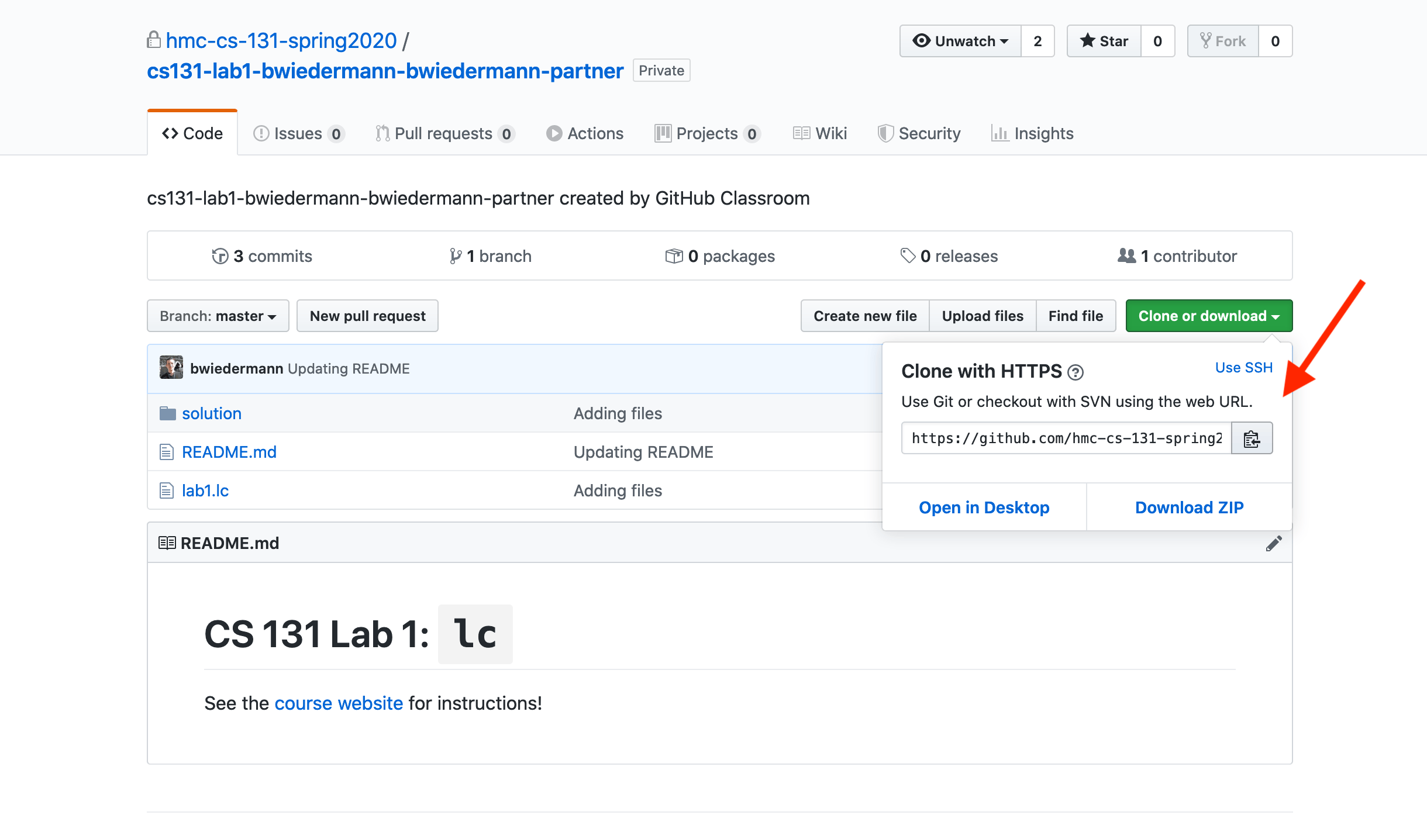
Task: Open the lab1.lc file
Action: coord(205,491)
